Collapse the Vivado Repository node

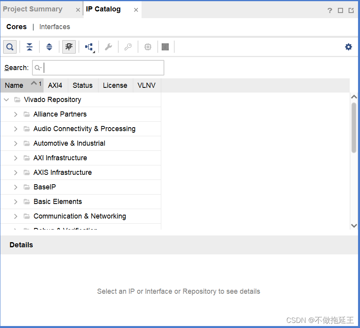click(6, 100)
